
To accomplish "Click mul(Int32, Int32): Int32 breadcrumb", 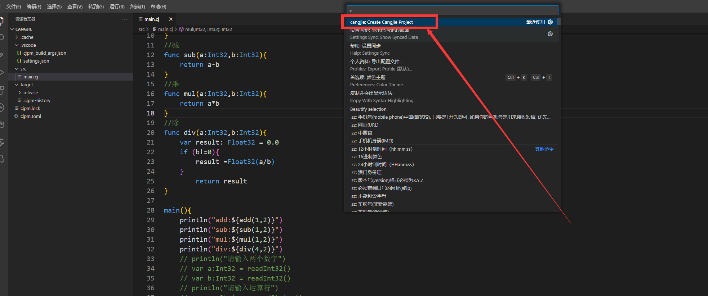I will pos(209,29).
